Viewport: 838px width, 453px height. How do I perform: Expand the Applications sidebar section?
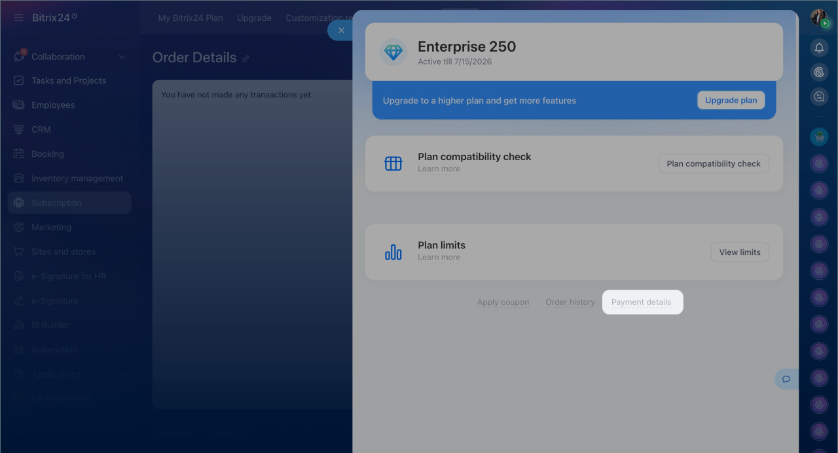tap(122, 375)
